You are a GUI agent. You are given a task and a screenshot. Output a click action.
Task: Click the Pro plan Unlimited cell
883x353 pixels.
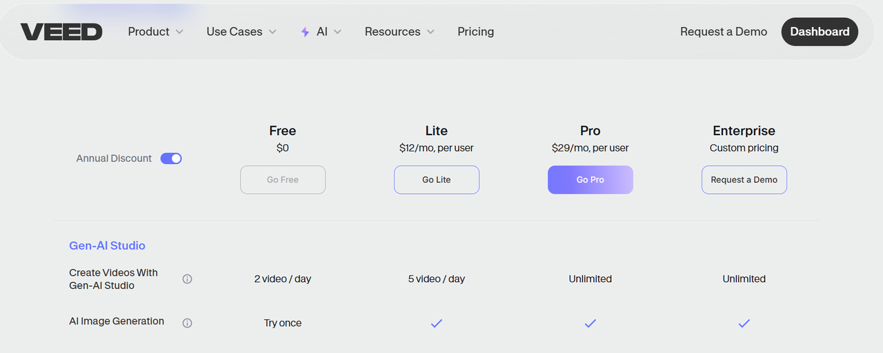click(591, 279)
